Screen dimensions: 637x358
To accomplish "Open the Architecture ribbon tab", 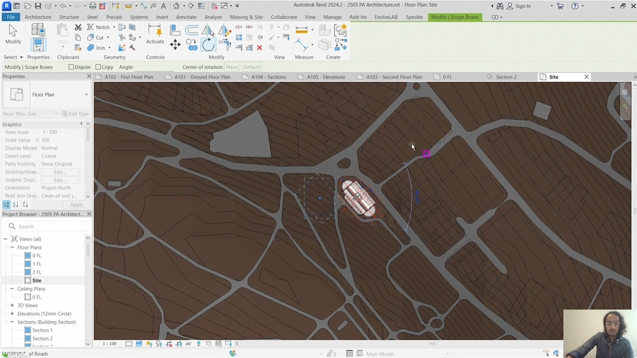I will (x=38, y=17).
